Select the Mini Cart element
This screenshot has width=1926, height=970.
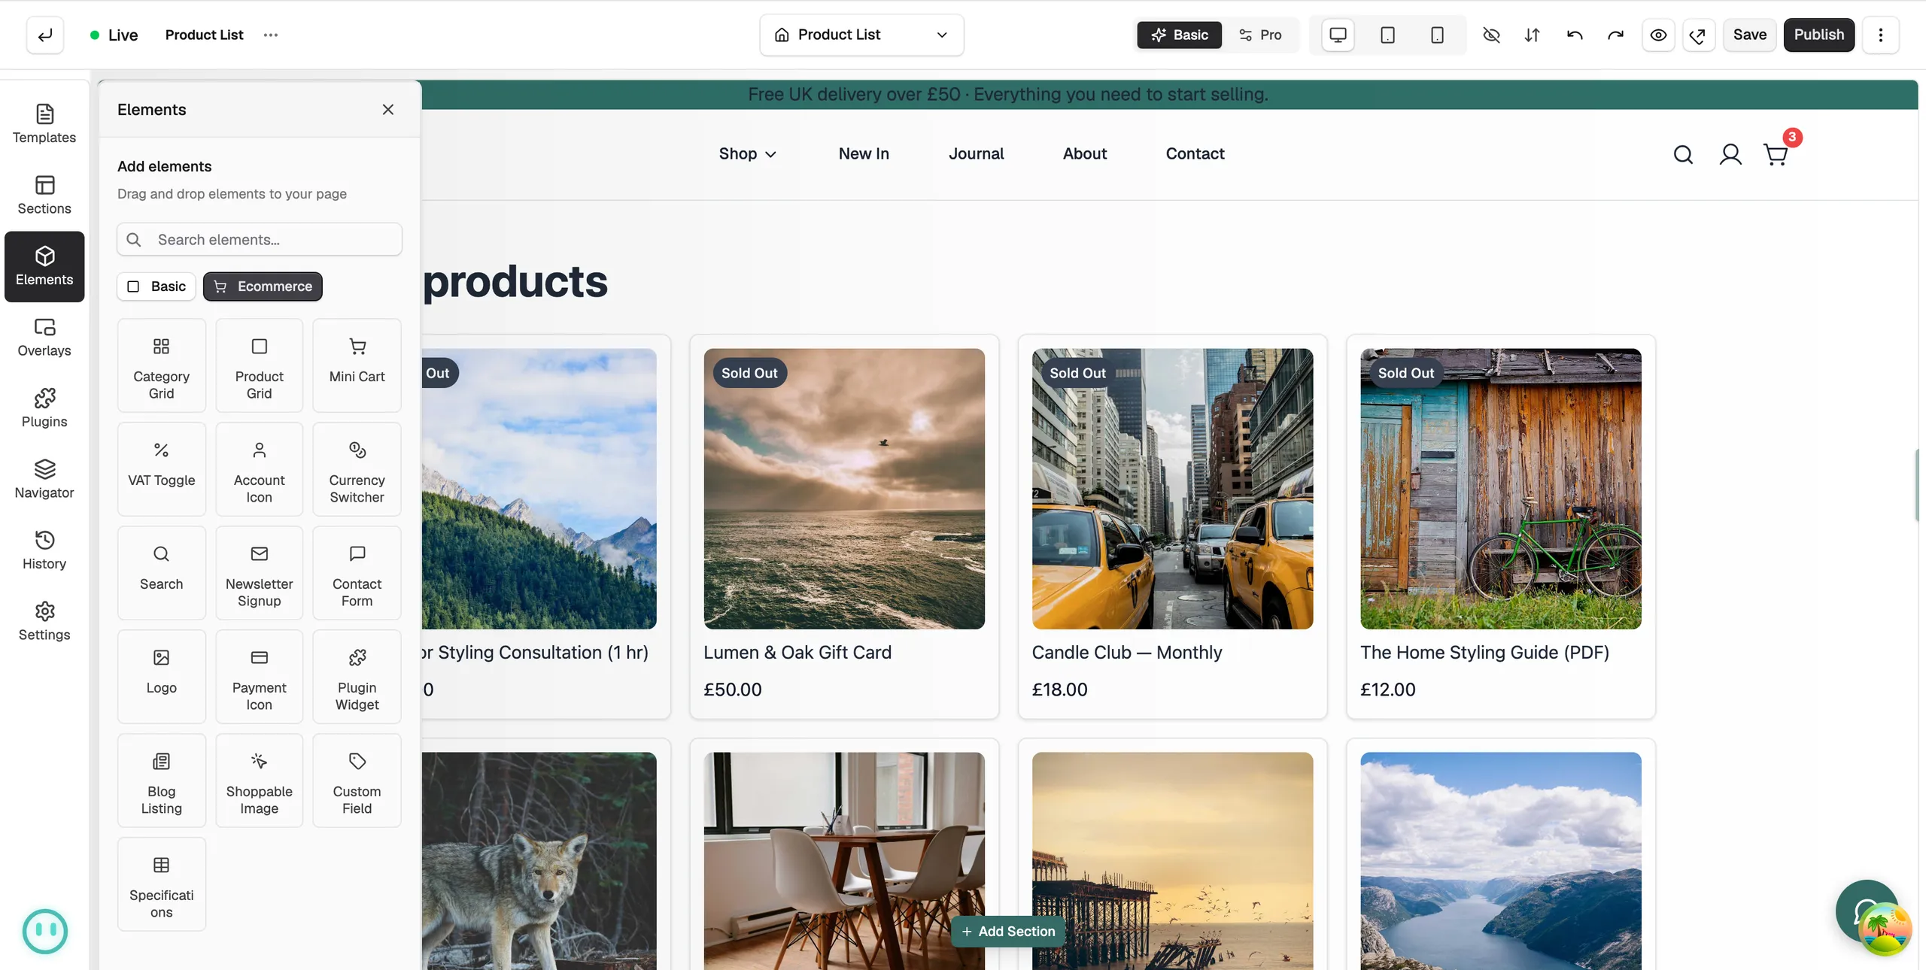357,365
